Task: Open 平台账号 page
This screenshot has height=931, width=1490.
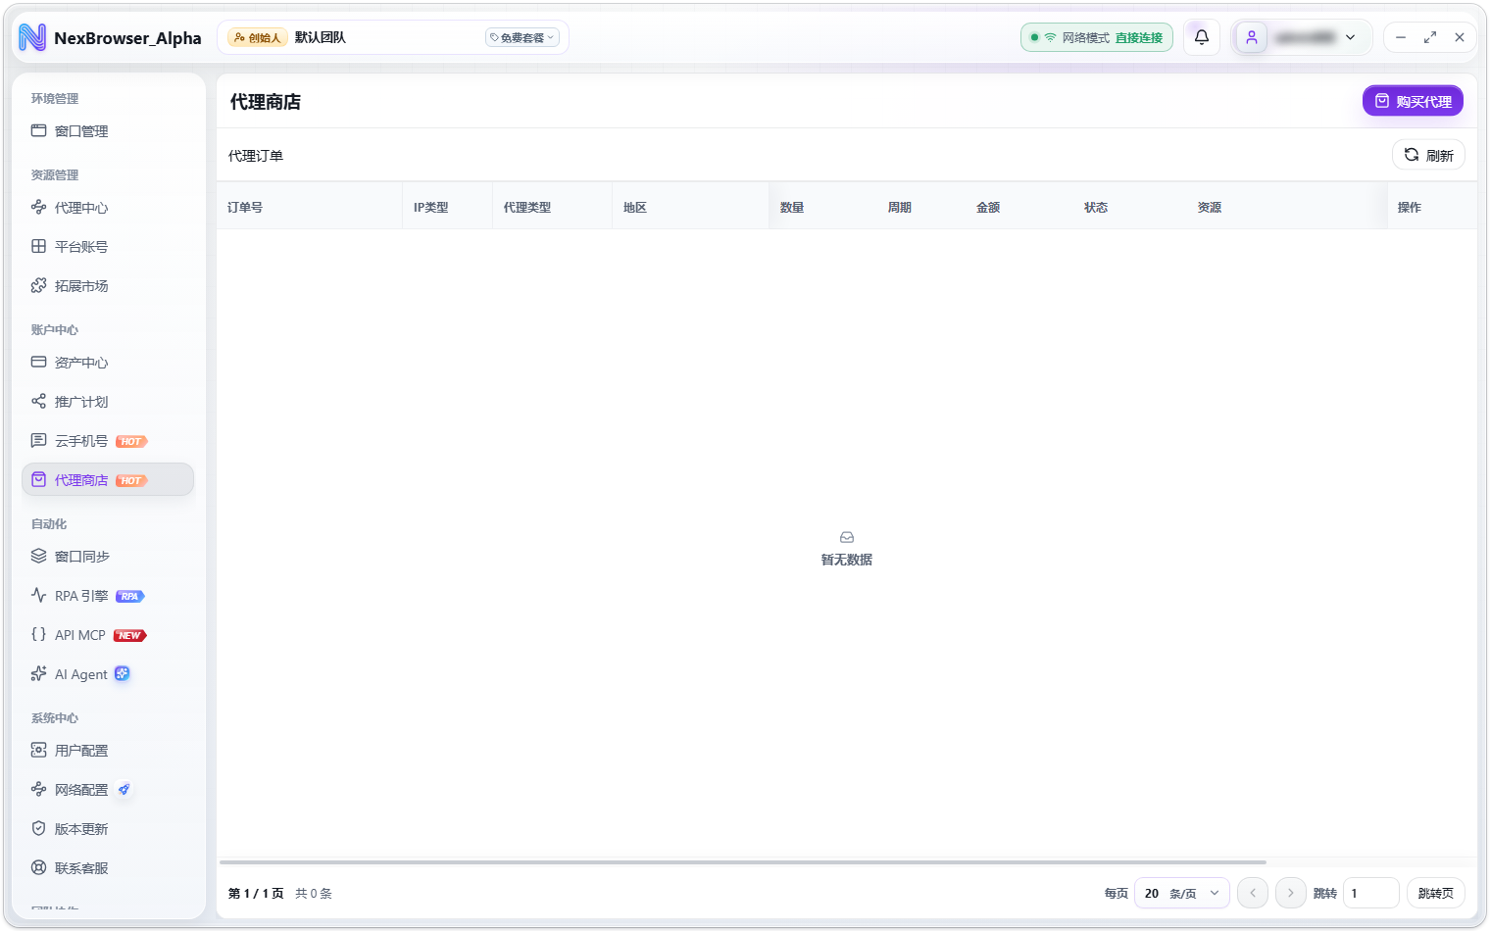Action: [x=108, y=247]
